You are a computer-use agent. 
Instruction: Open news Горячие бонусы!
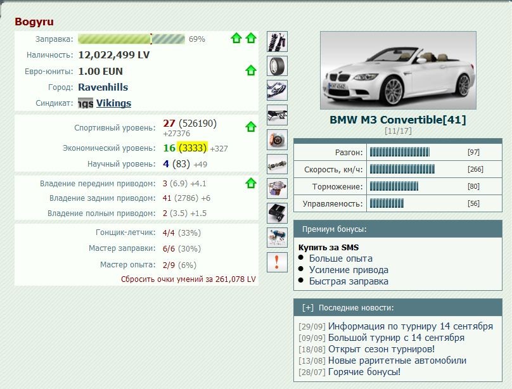pyautogui.click(x=364, y=372)
